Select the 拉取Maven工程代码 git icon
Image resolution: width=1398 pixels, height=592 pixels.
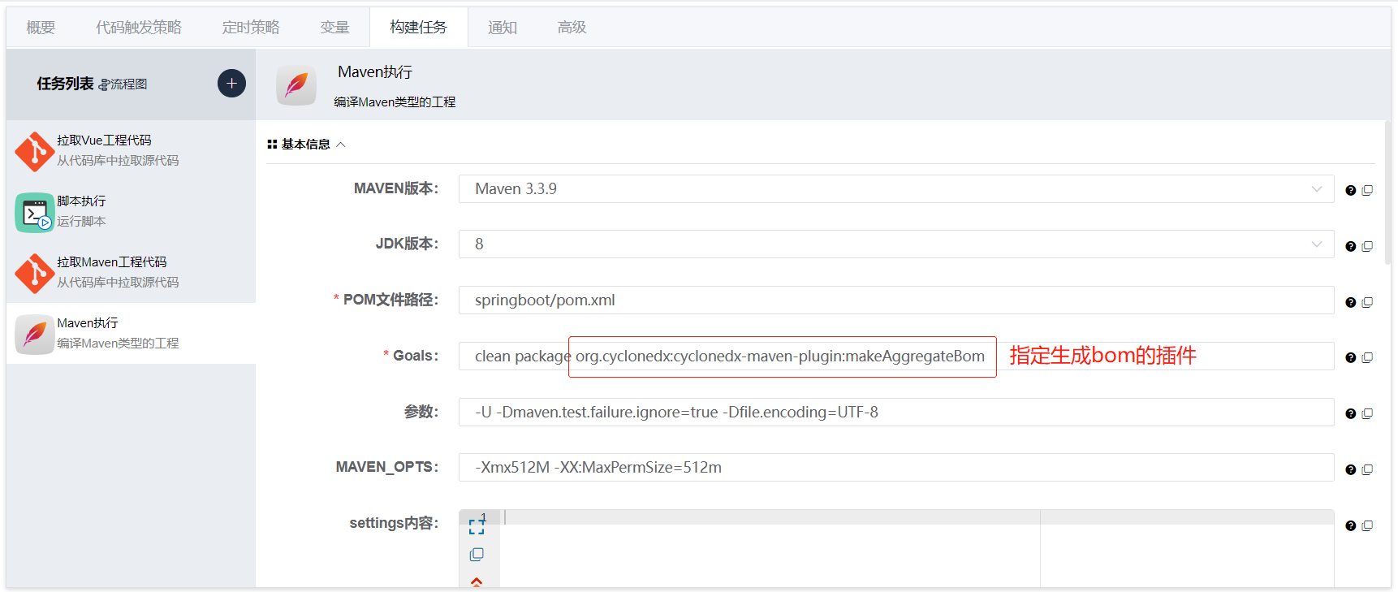35,273
